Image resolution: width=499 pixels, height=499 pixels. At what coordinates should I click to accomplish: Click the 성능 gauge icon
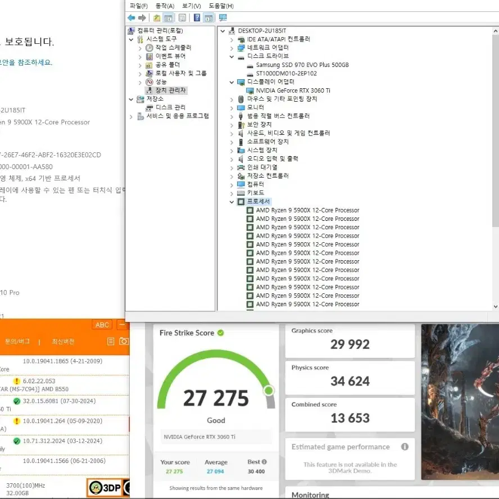(149, 82)
